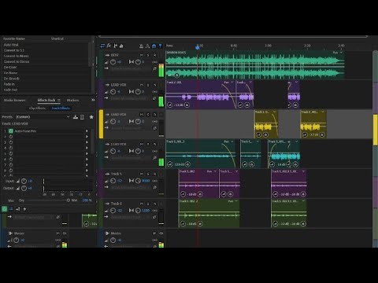
Task: Open the Effects Rack panel menu icon
Action: [59, 100]
